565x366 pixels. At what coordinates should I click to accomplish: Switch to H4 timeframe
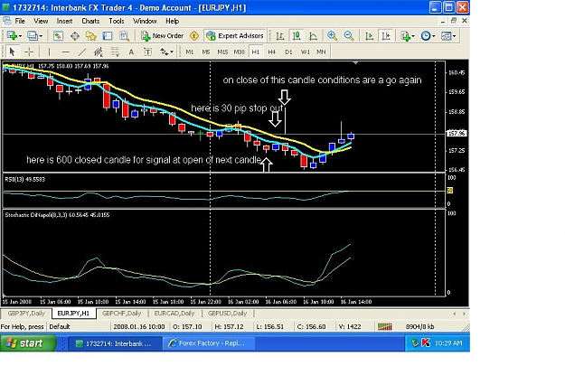[272, 52]
